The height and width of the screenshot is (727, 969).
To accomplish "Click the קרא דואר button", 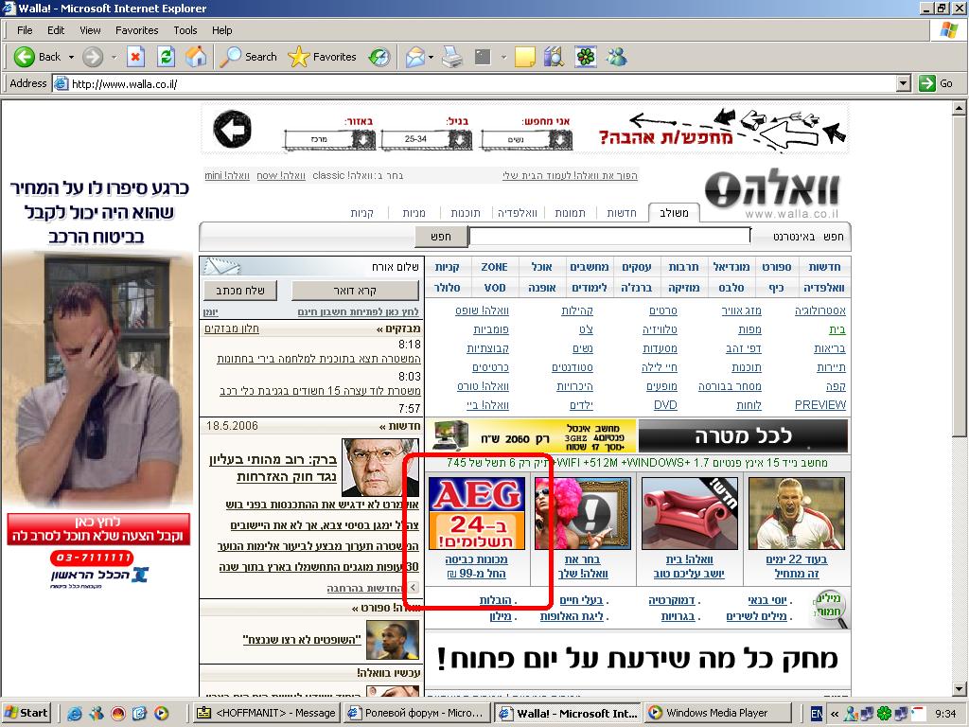I will tap(355, 290).
